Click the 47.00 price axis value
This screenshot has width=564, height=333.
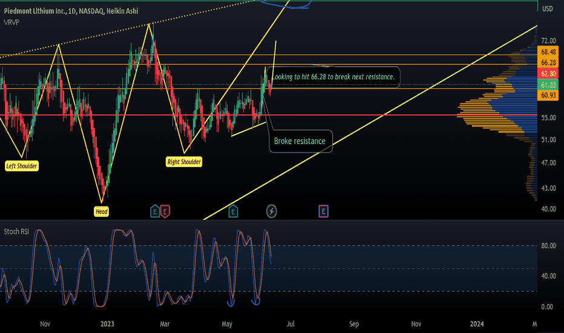pyautogui.click(x=548, y=163)
